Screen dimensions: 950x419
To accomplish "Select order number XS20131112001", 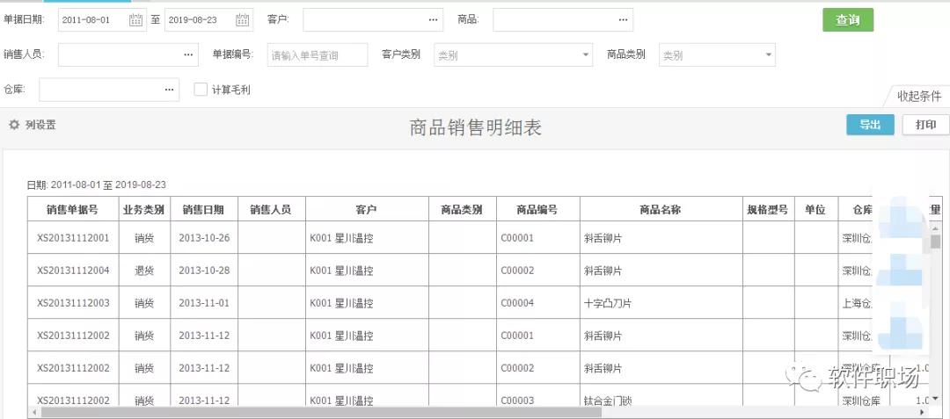I will 73,238.
